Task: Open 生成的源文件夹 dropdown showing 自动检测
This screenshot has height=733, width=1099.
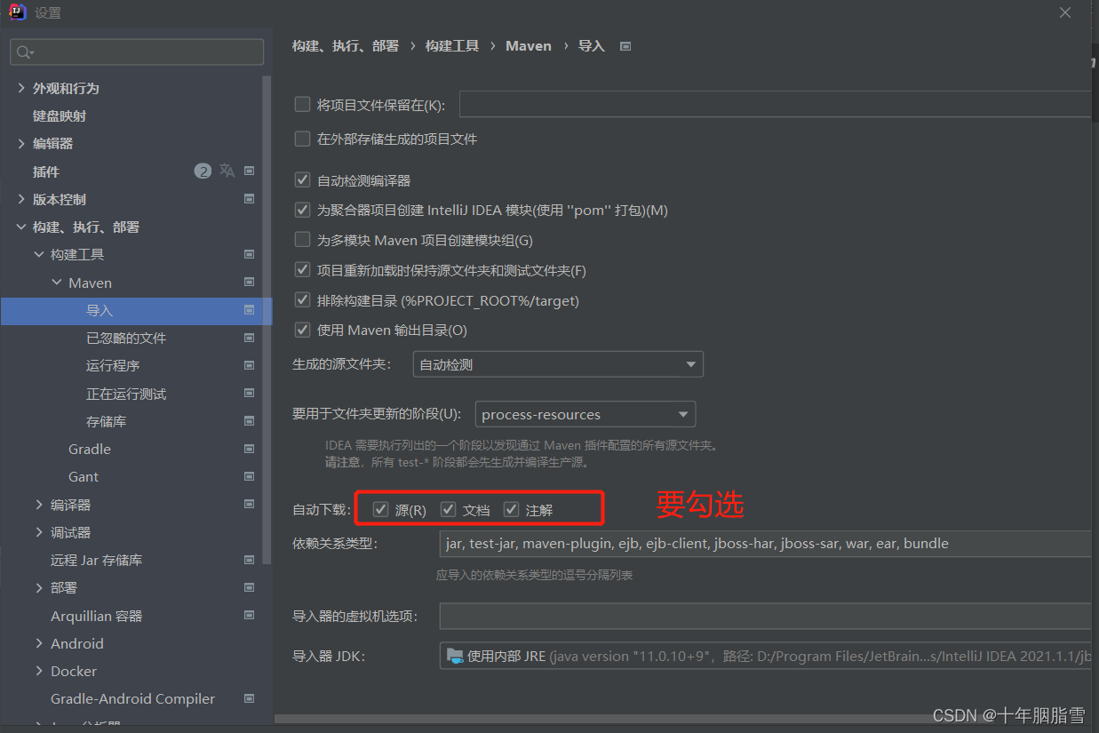Action: 558,364
